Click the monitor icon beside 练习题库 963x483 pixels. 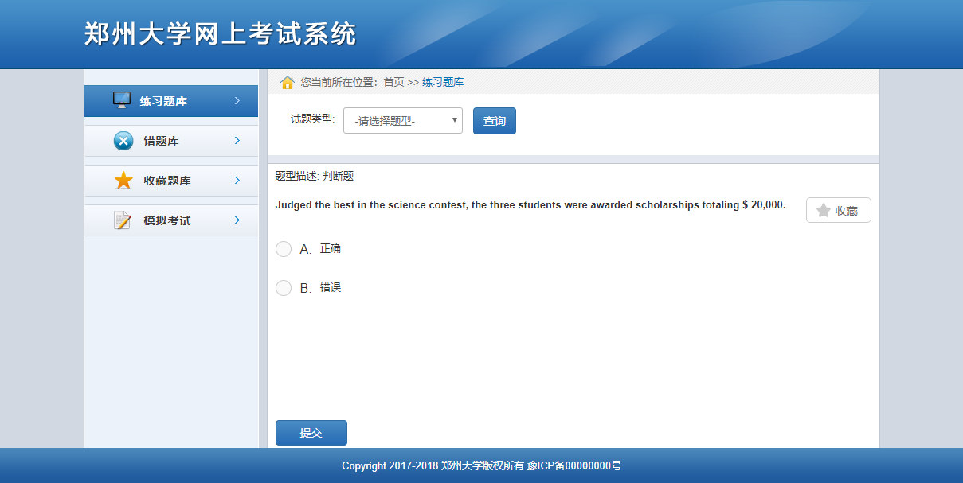coord(122,100)
